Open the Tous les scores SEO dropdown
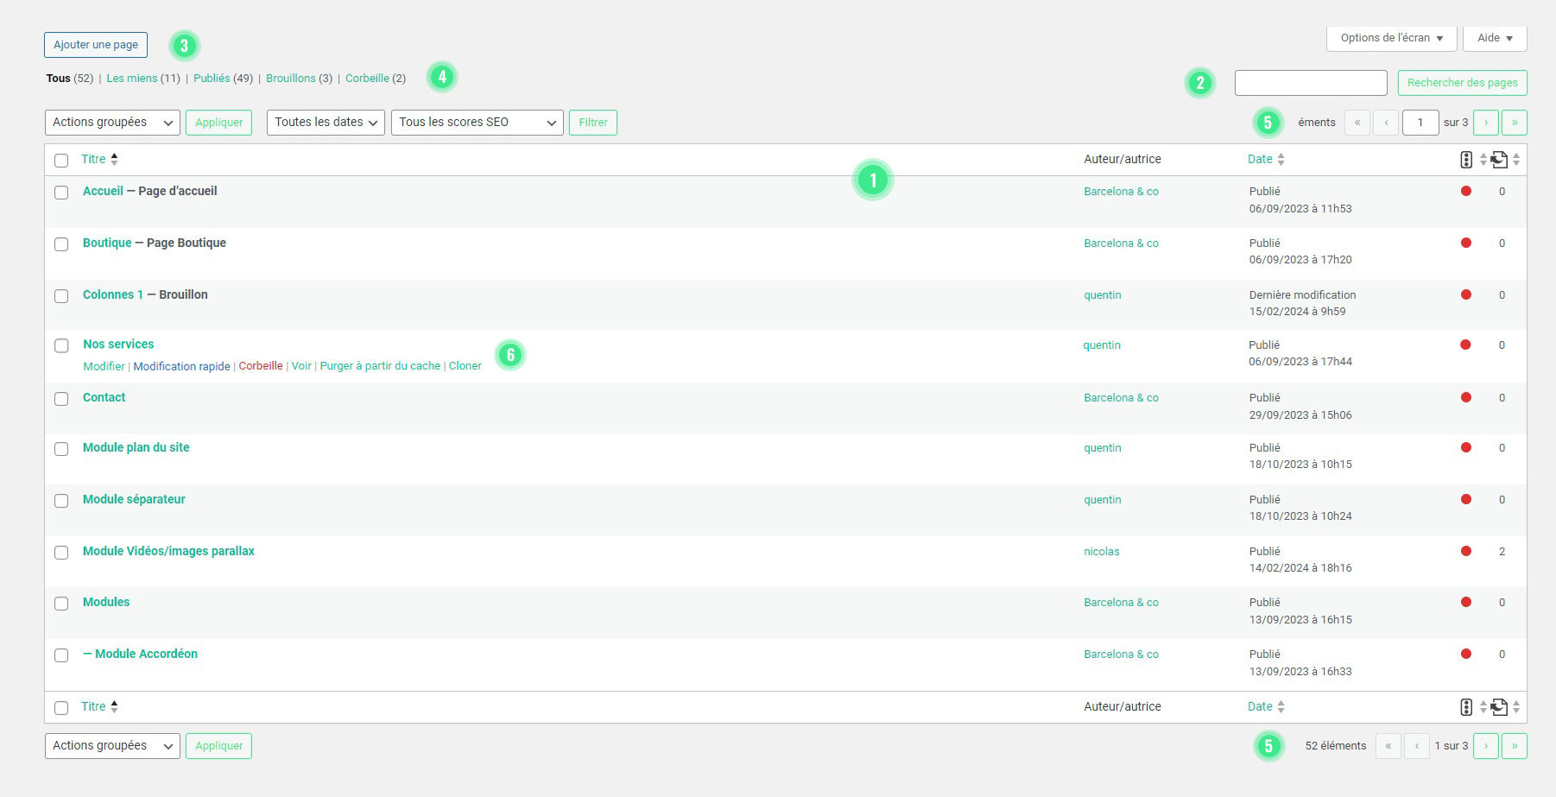1556x797 pixels. click(477, 123)
